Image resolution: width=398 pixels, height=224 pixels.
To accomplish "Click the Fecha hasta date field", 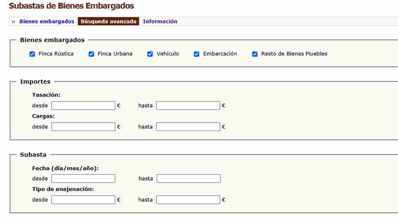I will (x=188, y=179).
